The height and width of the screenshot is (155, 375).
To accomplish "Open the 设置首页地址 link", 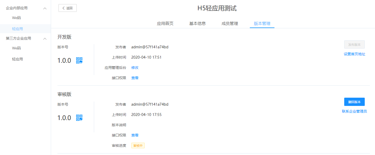I will 354,54.
